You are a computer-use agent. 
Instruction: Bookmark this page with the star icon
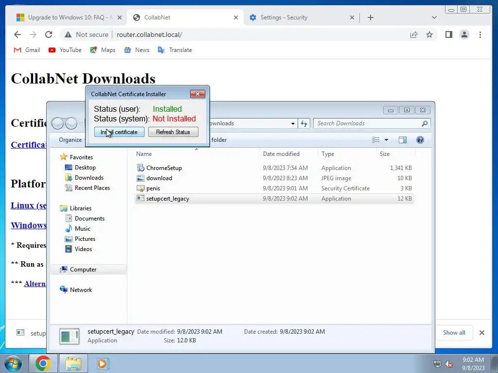[x=429, y=34]
